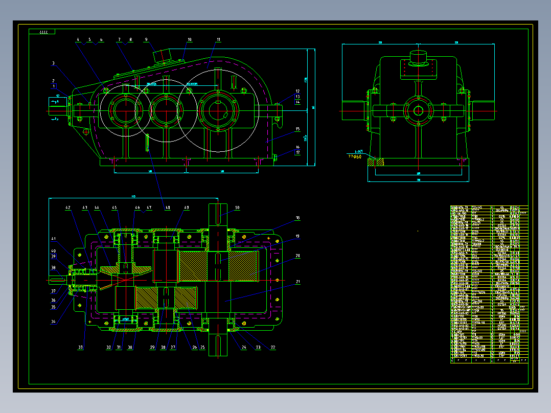
Task: Select part label 50 near output shaft
Action: click(x=237, y=208)
